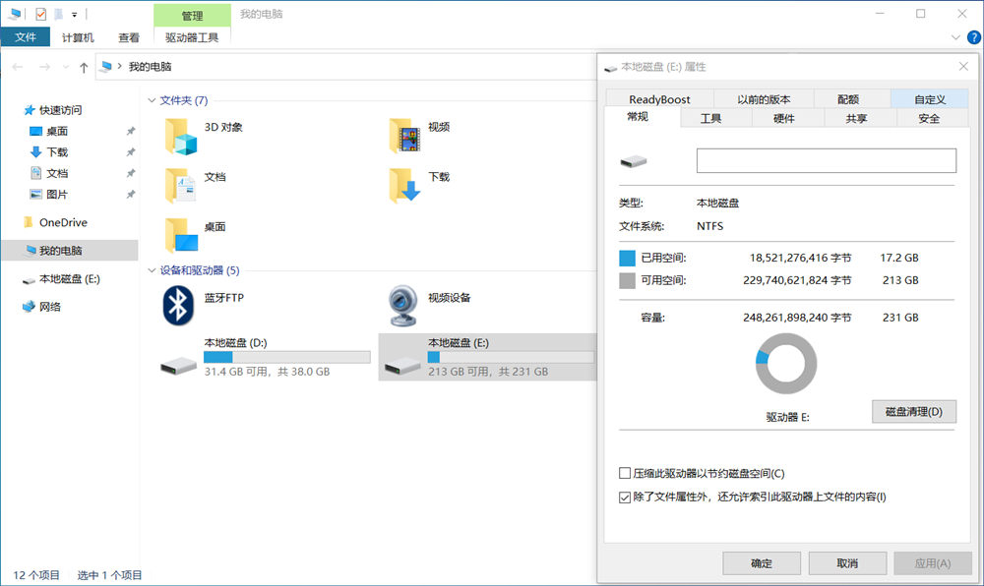Enable 压缩此驱动器以节约磁盘空间 checkbox
Screen dimensions: 984x586
click(x=625, y=473)
